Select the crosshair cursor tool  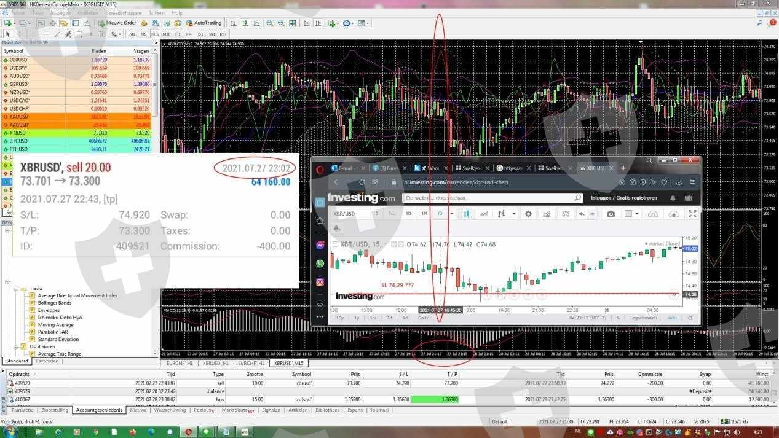pos(19,34)
